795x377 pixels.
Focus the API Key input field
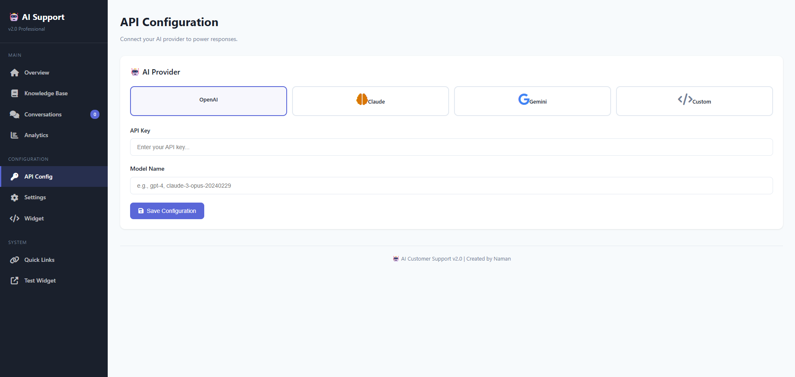[452, 147]
